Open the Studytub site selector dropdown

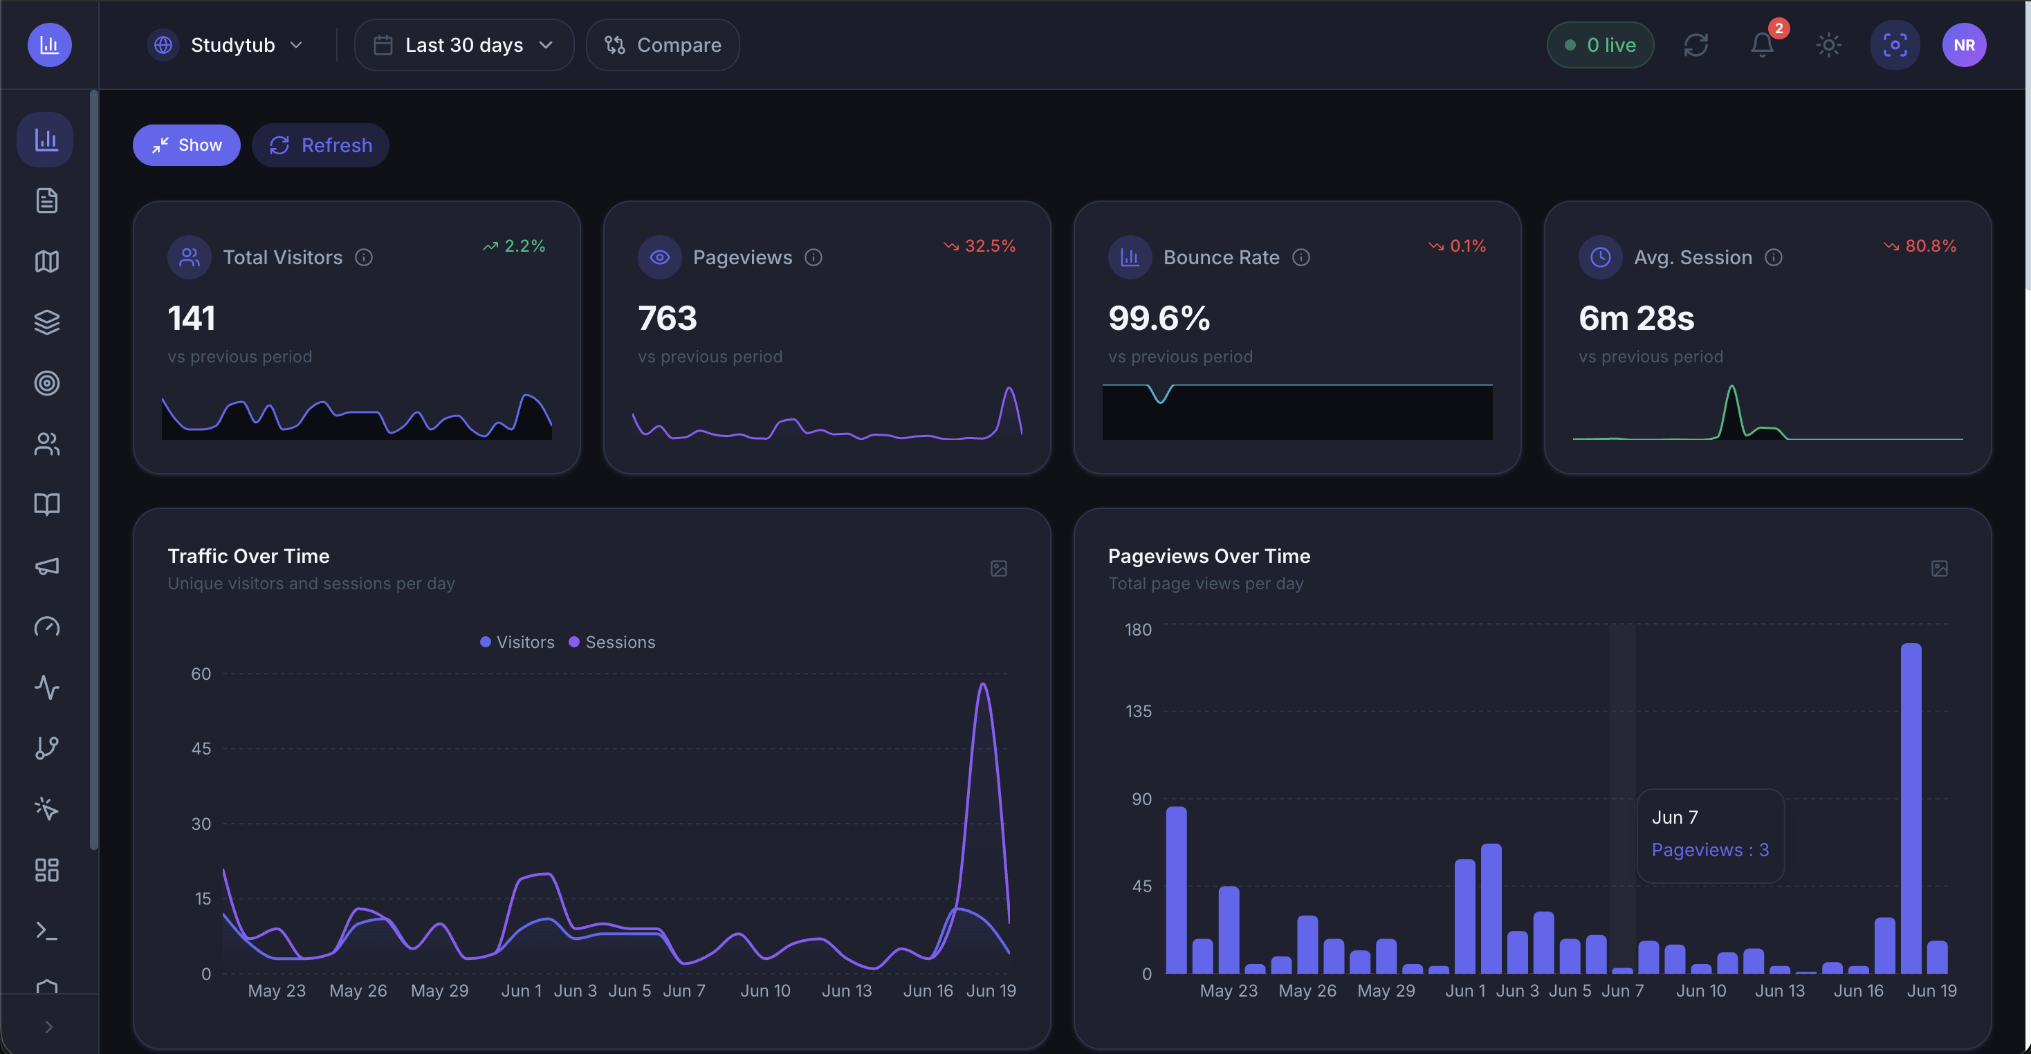[226, 45]
